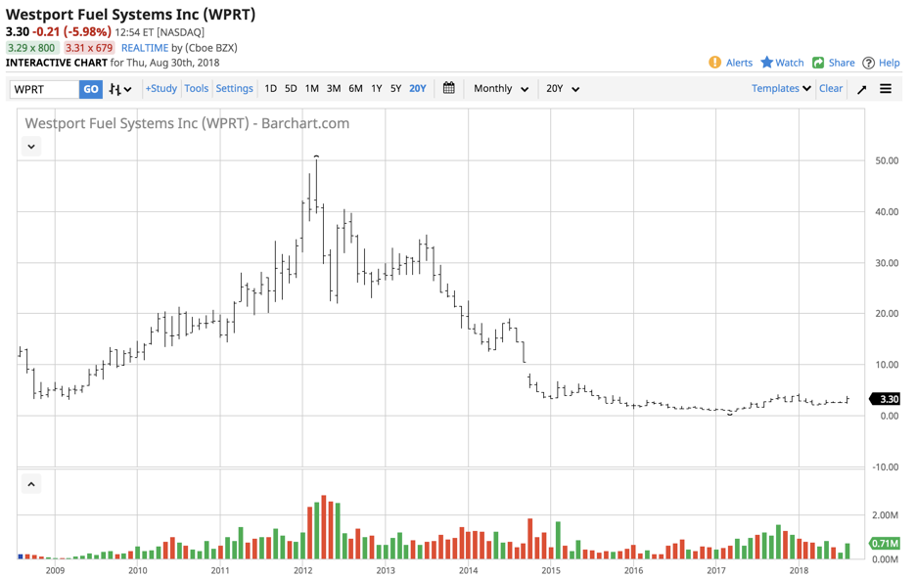Expand chart to fullscreen with diagonal arrow icon
Image resolution: width=916 pixels, height=577 pixels.
tap(860, 88)
